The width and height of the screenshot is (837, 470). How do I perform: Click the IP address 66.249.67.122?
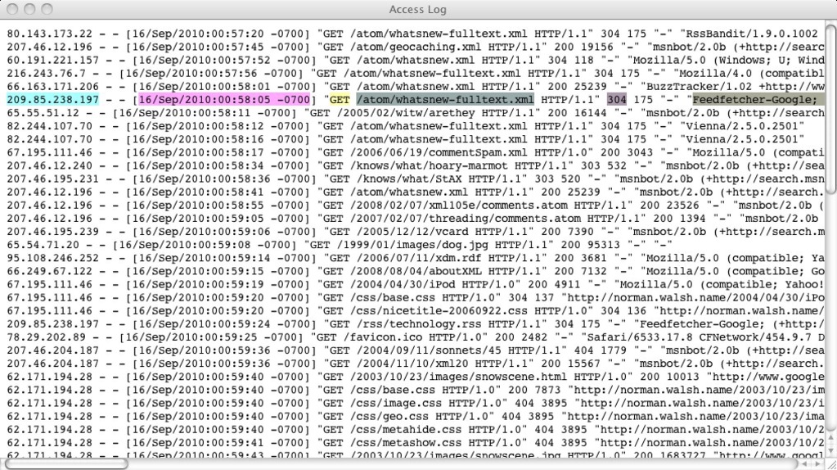49,271
